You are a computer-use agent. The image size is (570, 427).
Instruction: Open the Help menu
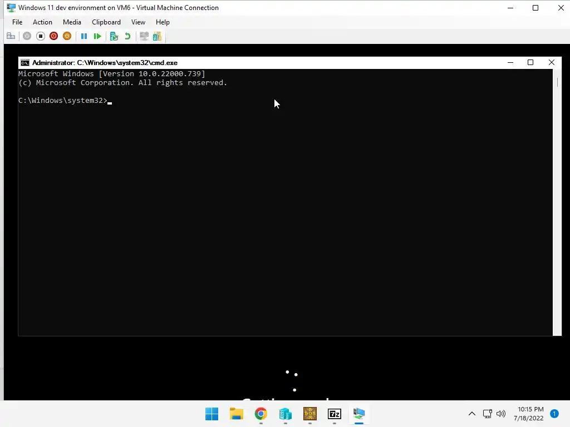[x=163, y=22]
